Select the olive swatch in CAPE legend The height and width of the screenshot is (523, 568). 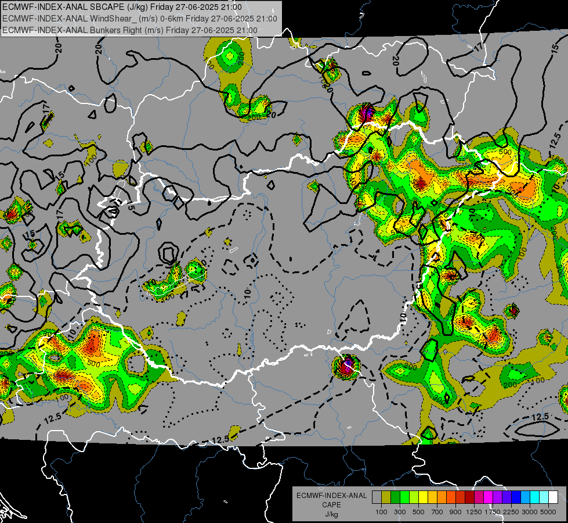pos(386,497)
